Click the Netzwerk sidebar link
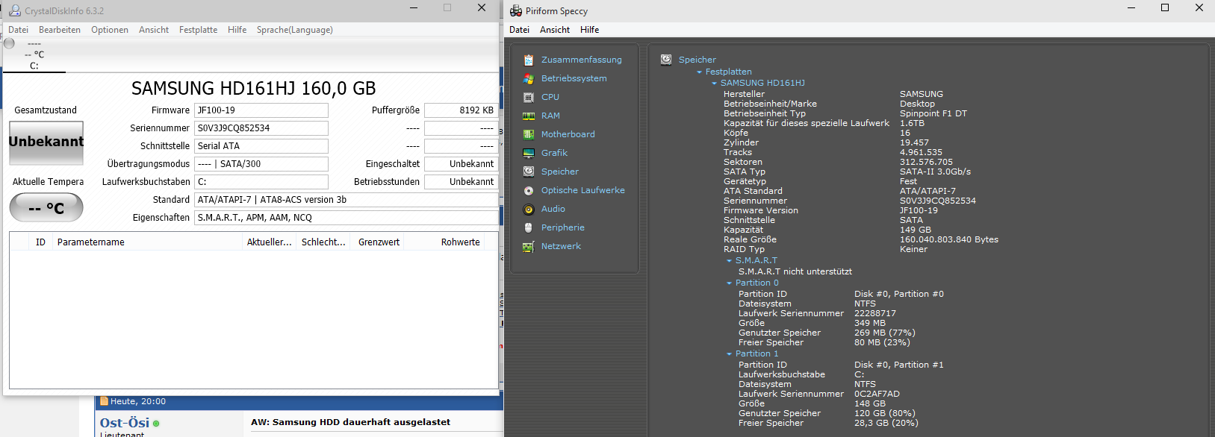This screenshot has height=437, width=1215. pos(561,246)
